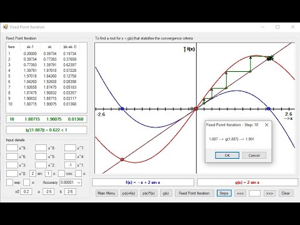The height and width of the screenshot is (225, 300).
Task: Click the x0 field containing 0.2
Action: click(26, 191)
